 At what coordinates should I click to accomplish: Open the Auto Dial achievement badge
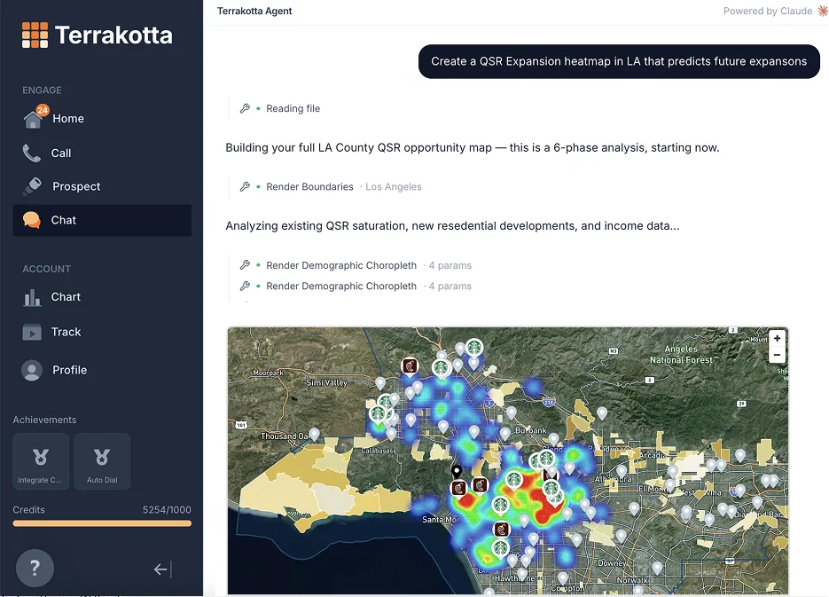click(102, 461)
